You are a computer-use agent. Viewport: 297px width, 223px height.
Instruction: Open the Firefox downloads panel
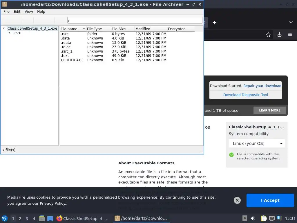click(279, 35)
